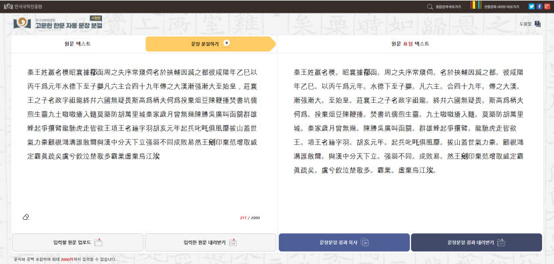Select the 원문 텍스트 header tab

77,44
